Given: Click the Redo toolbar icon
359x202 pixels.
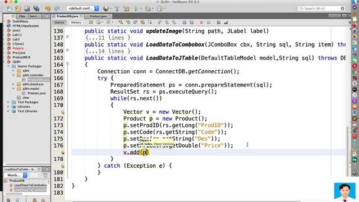Looking at the screenshot, I should [x=57, y=9].
